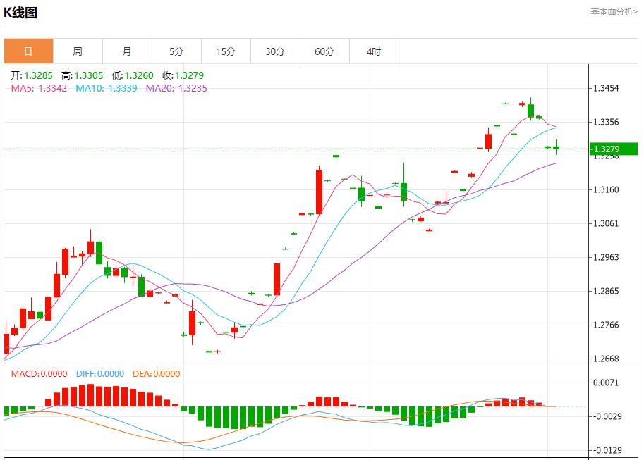Click the MACD value label

point(39,374)
